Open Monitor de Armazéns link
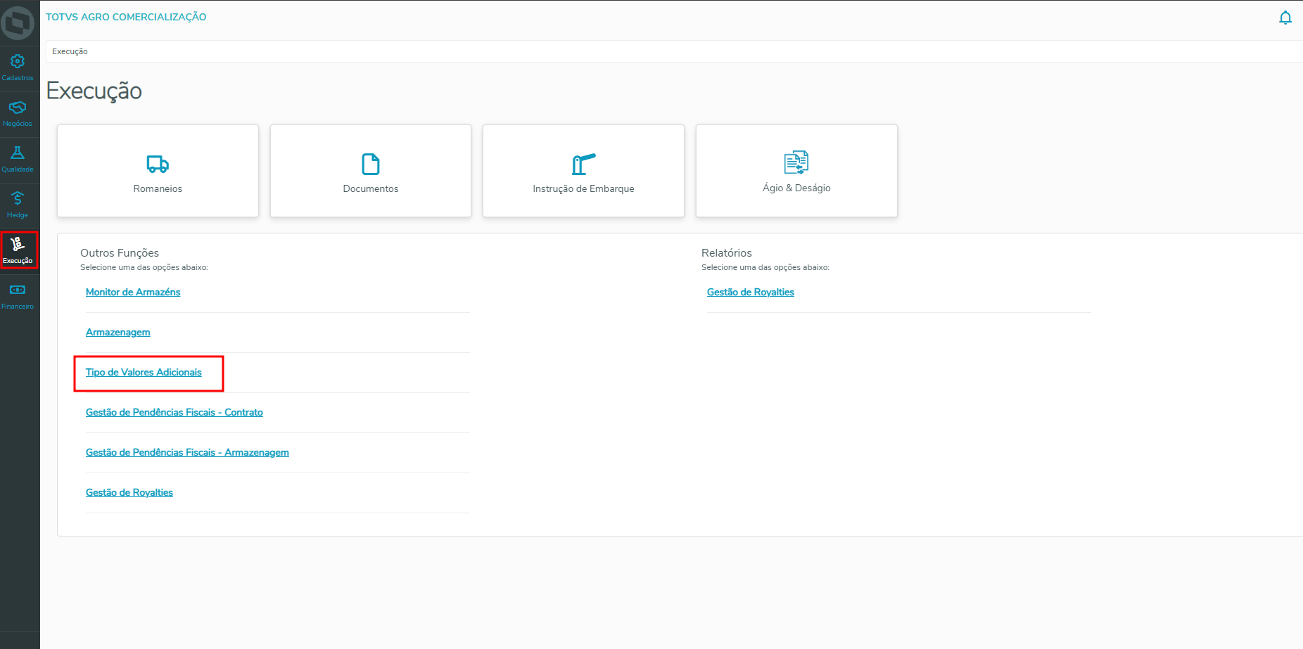Image resolution: width=1303 pixels, height=649 pixels. click(133, 292)
